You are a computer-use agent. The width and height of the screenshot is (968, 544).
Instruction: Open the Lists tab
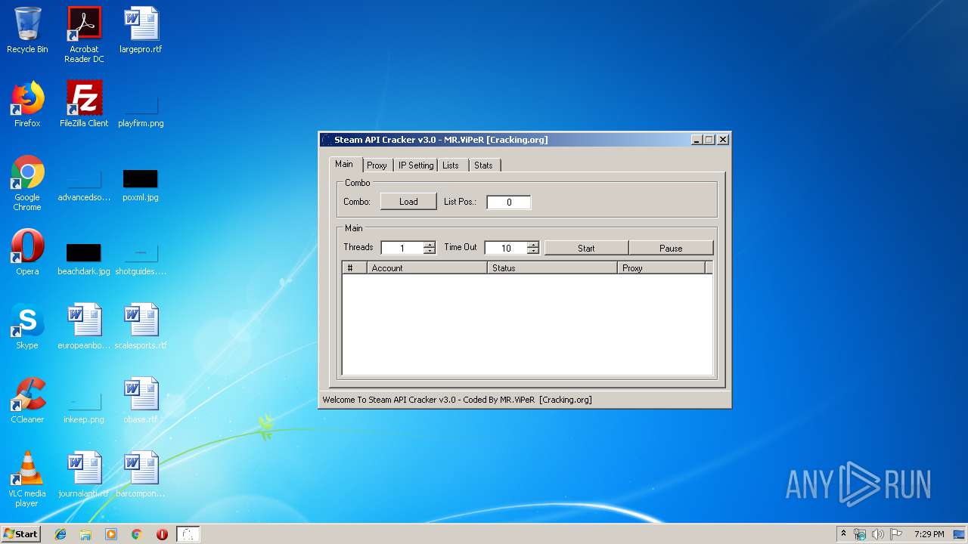(x=451, y=165)
